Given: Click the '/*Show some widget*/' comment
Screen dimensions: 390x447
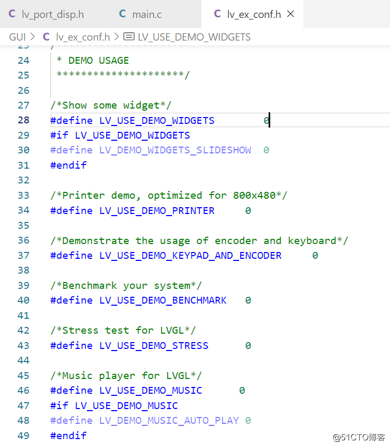Looking at the screenshot, I should coord(111,105).
